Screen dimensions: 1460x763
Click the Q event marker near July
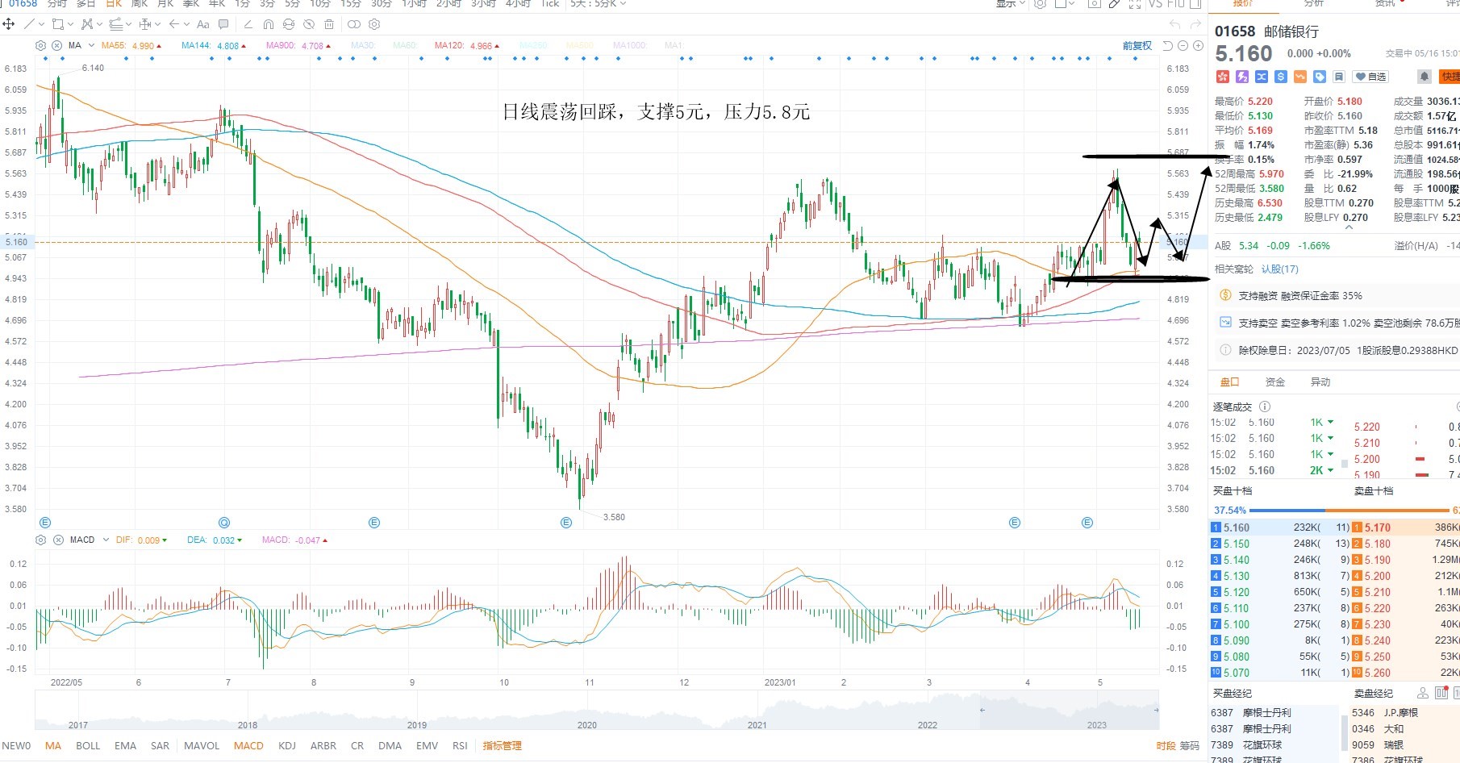224,523
